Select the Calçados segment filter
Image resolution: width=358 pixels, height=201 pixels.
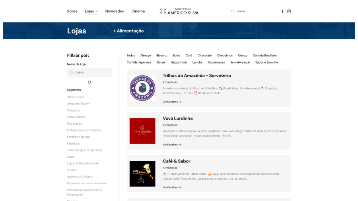coord(74,110)
